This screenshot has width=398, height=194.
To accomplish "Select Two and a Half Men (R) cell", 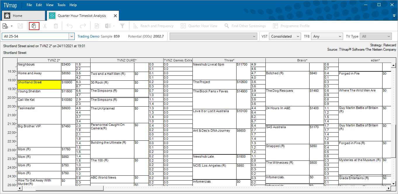I will (x=112, y=76).
